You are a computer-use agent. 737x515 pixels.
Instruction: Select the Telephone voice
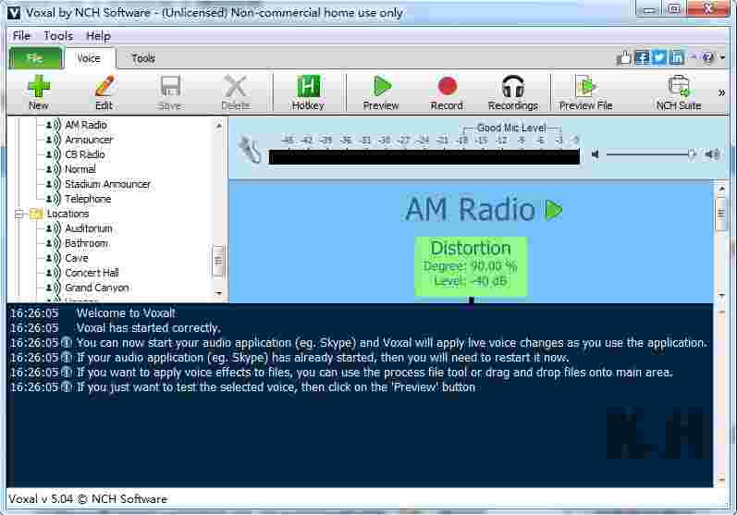tap(88, 199)
